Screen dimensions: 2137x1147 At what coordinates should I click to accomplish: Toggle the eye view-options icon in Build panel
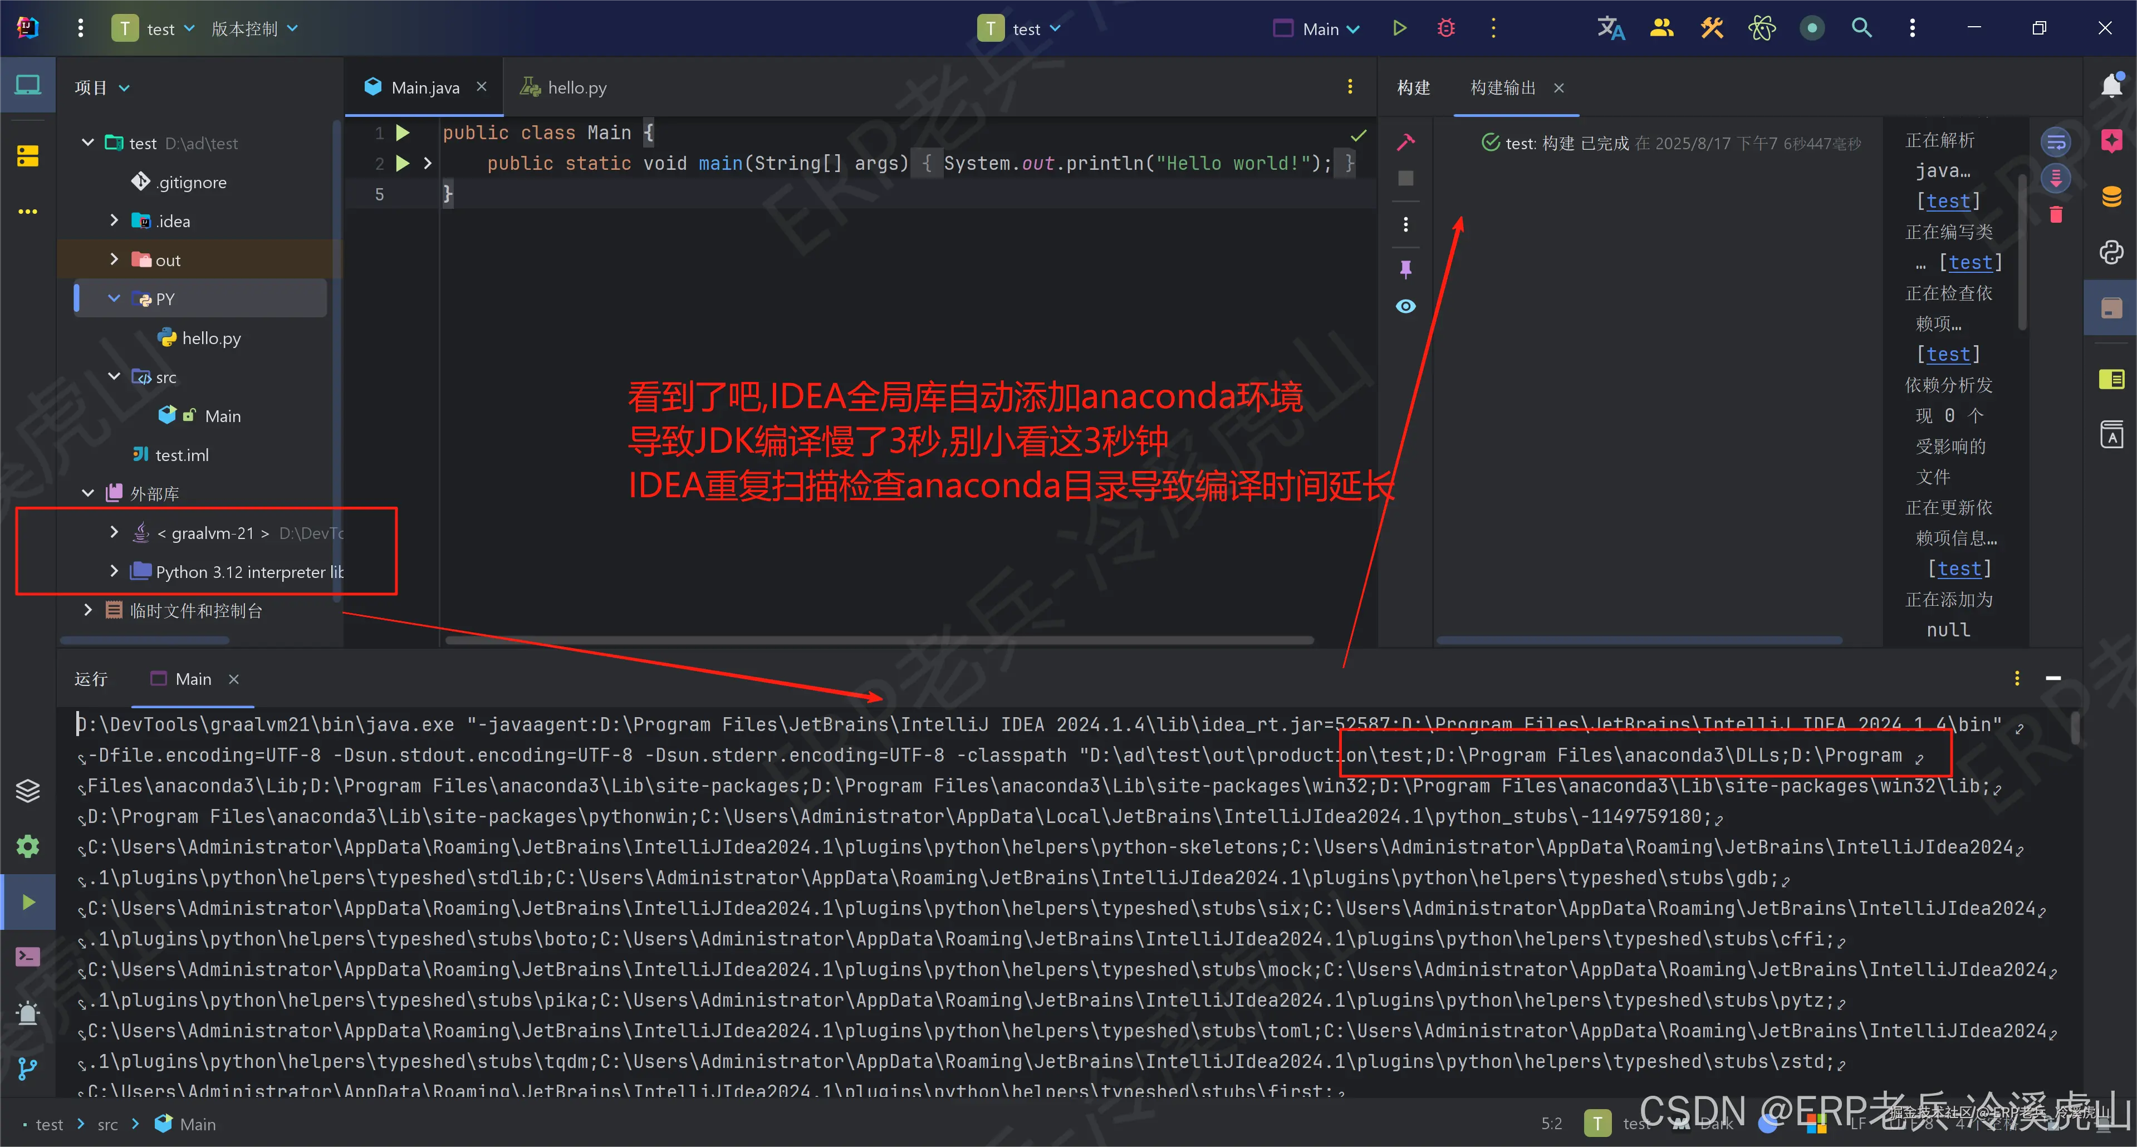pos(1405,306)
